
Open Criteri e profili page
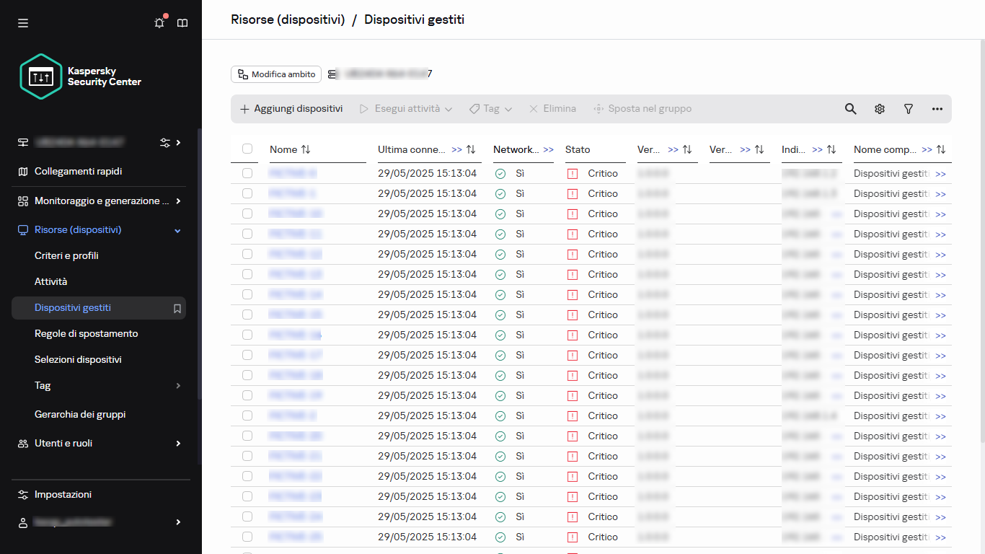point(66,256)
